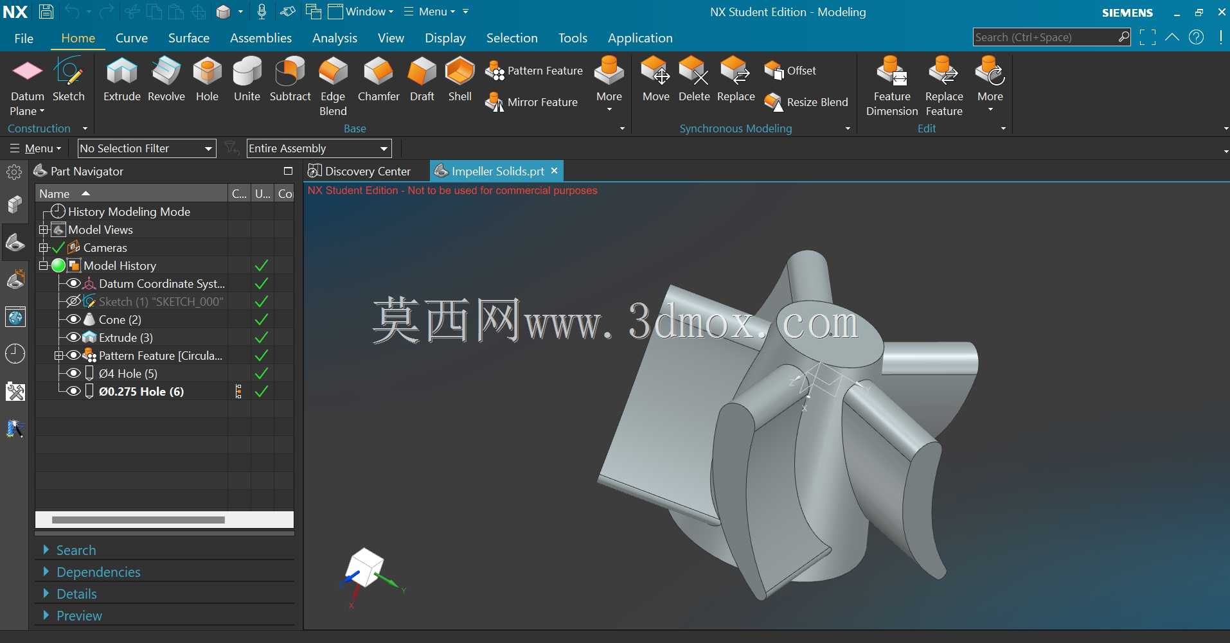Show the hidden Sketch (1) feature
Image resolution: width=1230 pixels, height=643 pixels.
click(x=73, y=301)
